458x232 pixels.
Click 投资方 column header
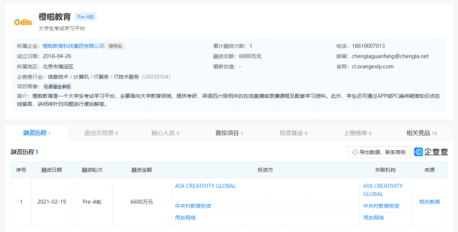[x=265, y=170]
